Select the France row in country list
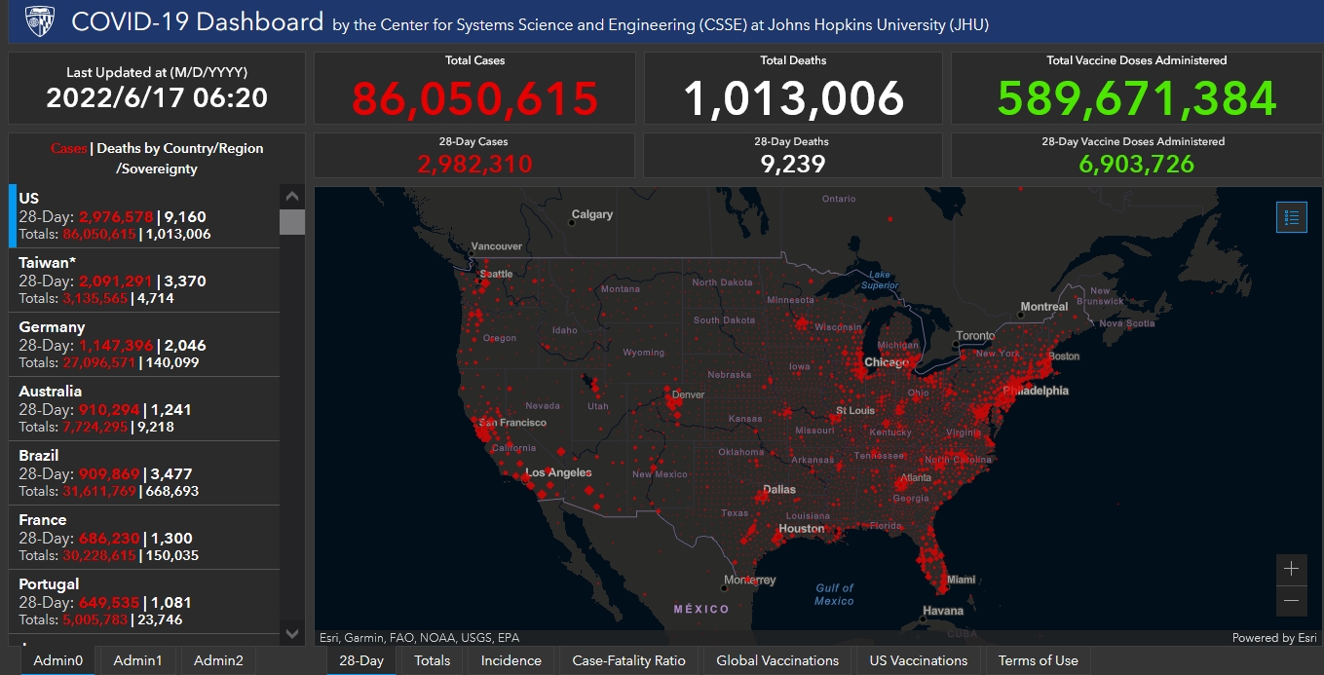Screen dimensions: 1324x675 [144, 537]
